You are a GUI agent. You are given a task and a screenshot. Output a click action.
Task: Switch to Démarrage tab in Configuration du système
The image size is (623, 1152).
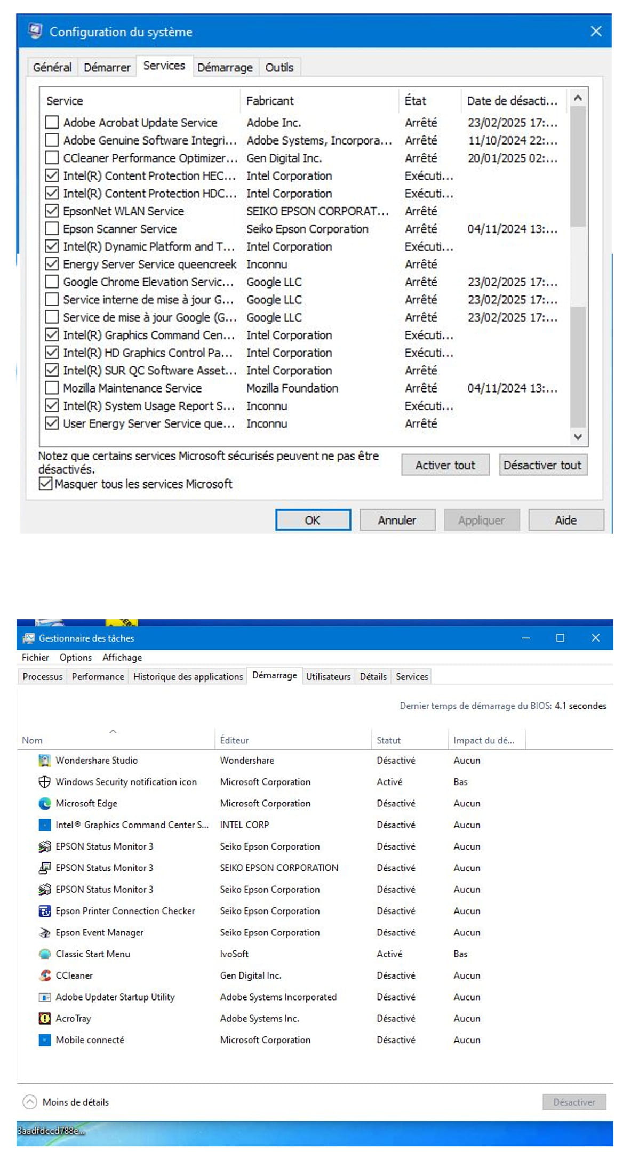(225, 67)
